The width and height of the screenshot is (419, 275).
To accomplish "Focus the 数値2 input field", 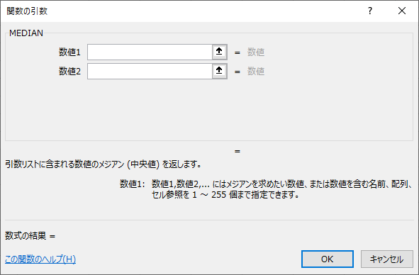I will [x=150, y=71].
